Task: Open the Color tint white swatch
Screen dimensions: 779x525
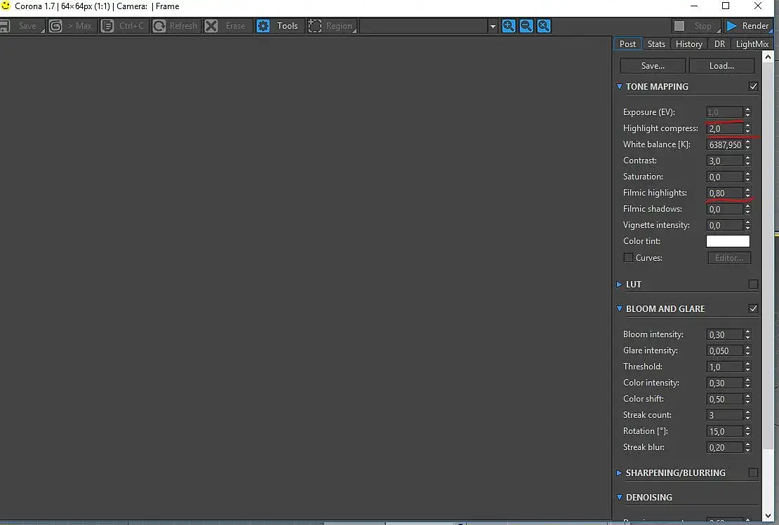Action: coord(728,241)
